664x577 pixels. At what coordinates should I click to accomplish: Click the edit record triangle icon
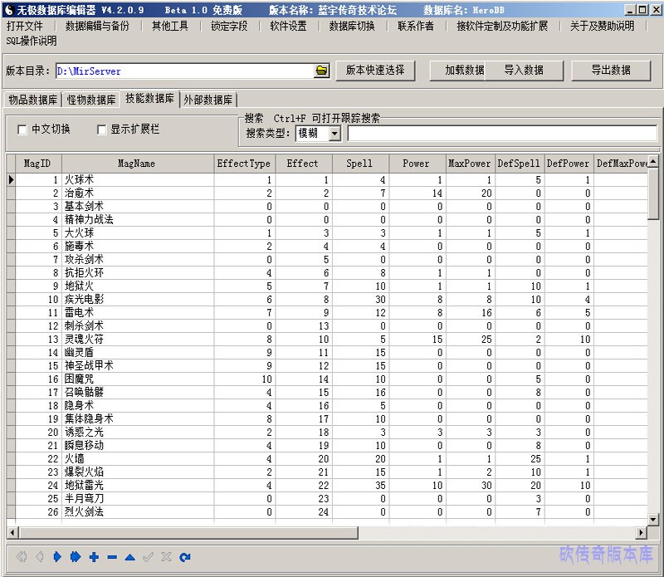pyautogui.click(x=130, y=557)
